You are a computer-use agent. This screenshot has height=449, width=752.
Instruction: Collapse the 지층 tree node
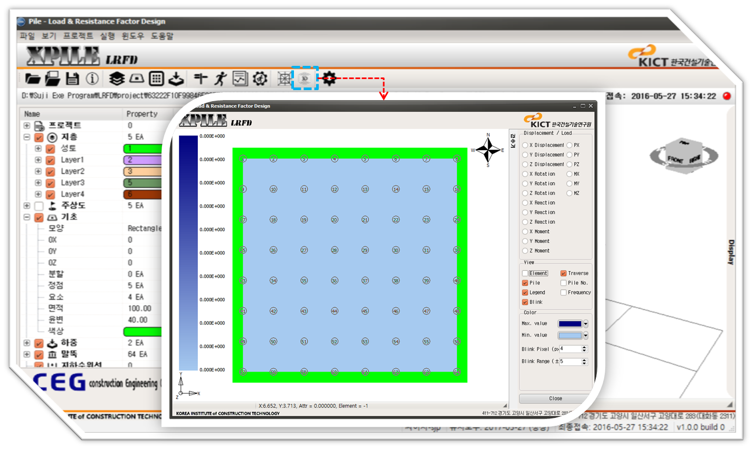coord(26,138)
